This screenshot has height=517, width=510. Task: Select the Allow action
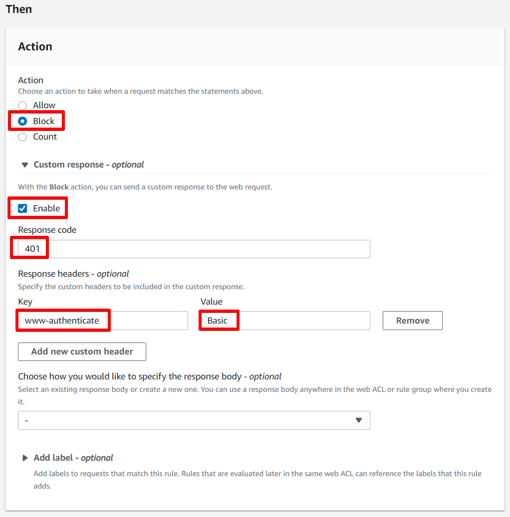tap(22, 105)
